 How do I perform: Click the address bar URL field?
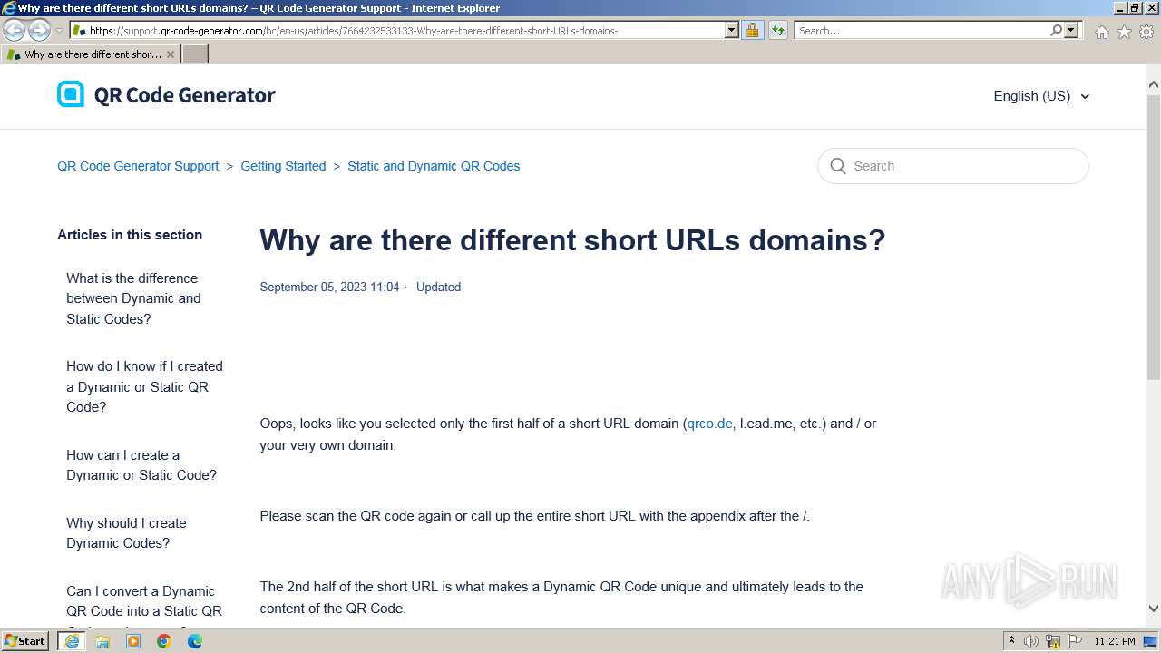point(397,30)
